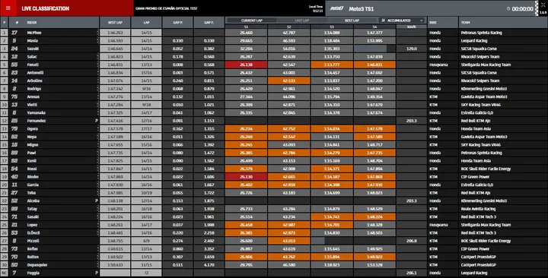
Task: Click the three-dot indicator on Fenati's row
Action: point(98,65)
